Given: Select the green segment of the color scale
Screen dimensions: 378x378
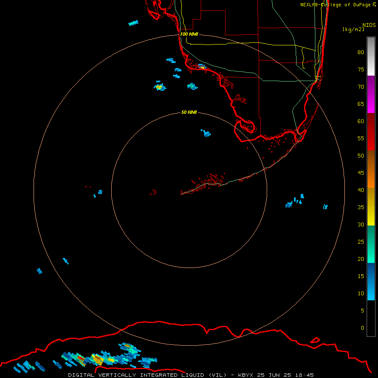Looking at the screenshot, I should 371,244.
